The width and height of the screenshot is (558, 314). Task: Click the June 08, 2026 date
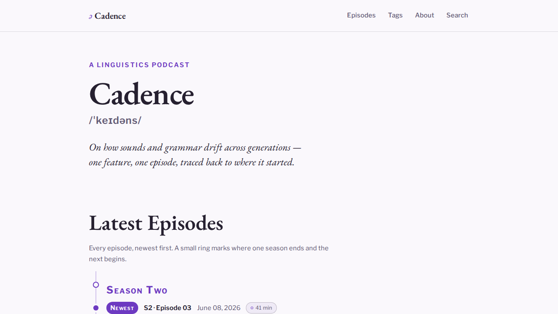219,308
